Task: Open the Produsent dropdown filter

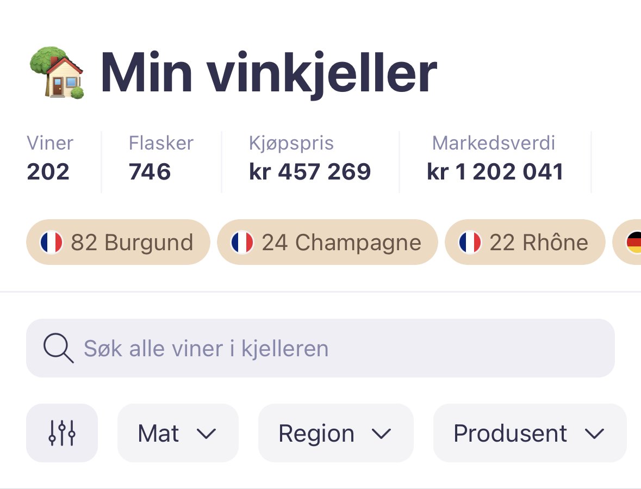Action: tap(530, 432)
